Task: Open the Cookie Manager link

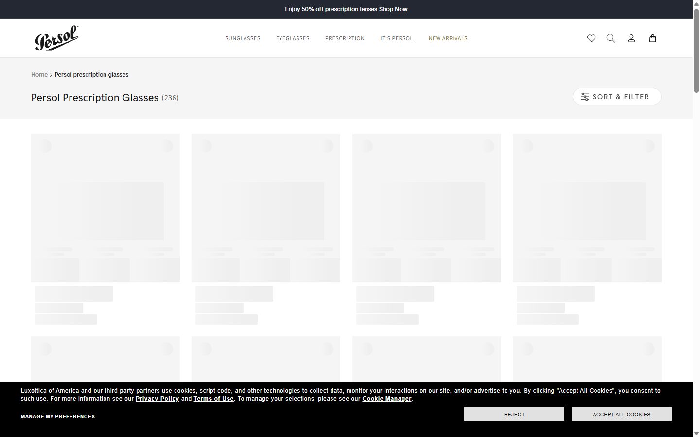Action: point(387,399)
